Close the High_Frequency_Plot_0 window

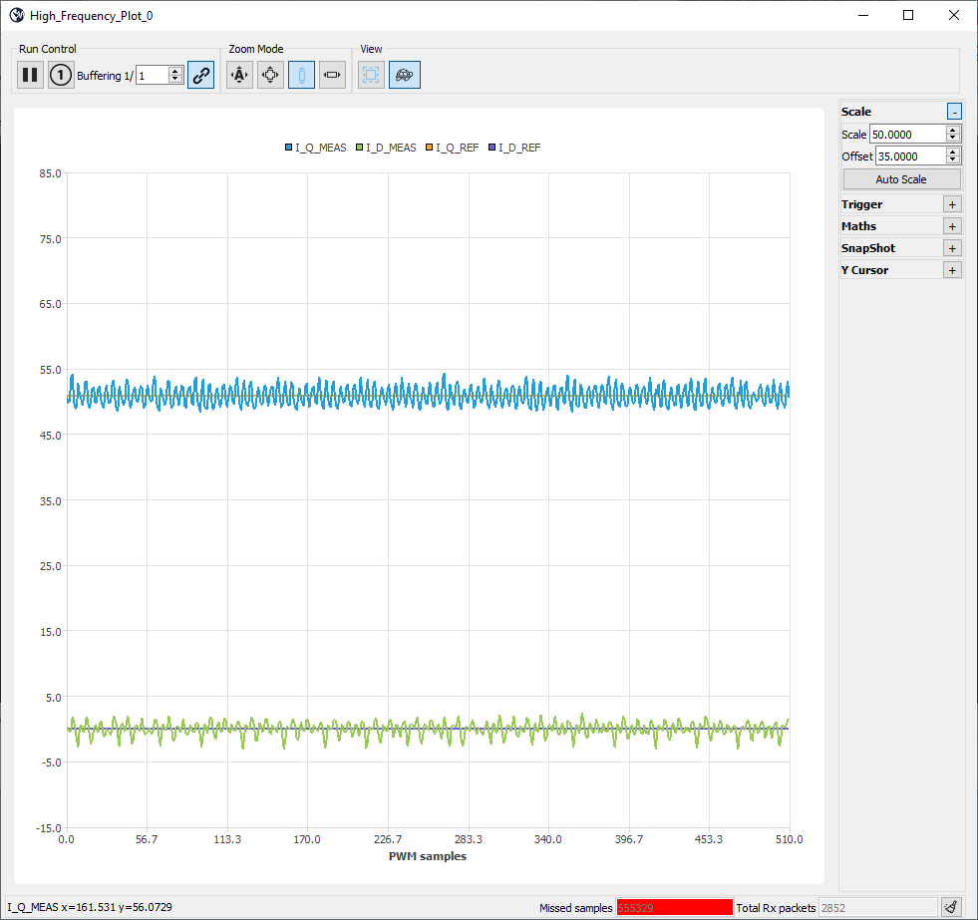(x=954, y=15)
